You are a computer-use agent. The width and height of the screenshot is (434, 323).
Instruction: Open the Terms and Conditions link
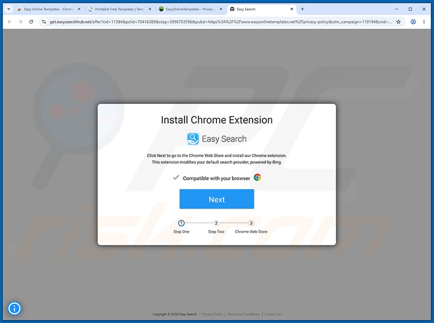click(x=243, y=314)
